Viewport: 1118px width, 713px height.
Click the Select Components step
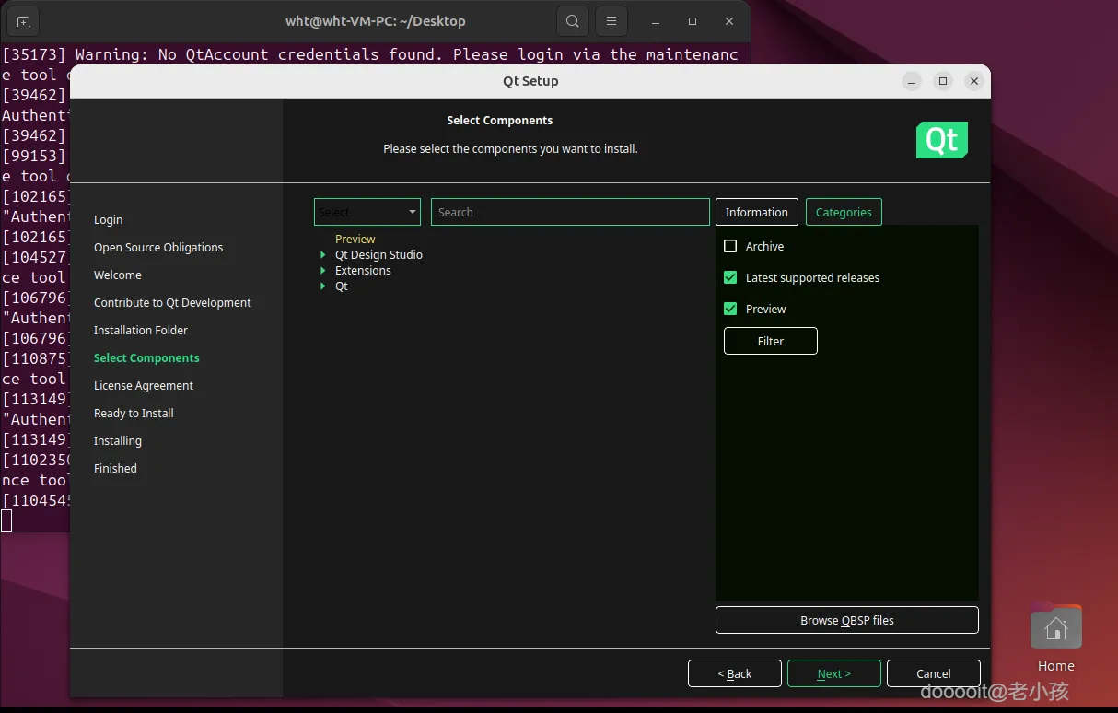tap(146, 357)
